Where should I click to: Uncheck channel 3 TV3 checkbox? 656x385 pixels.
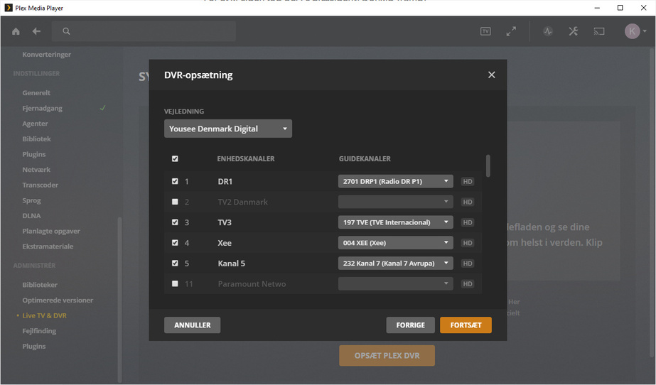click(x=175, y=222)
